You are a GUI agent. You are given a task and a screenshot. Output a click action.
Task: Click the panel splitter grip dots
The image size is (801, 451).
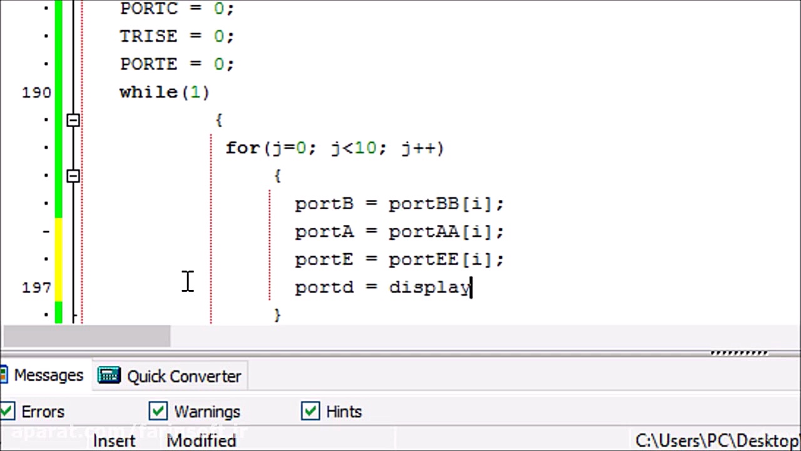coord(738,353)
